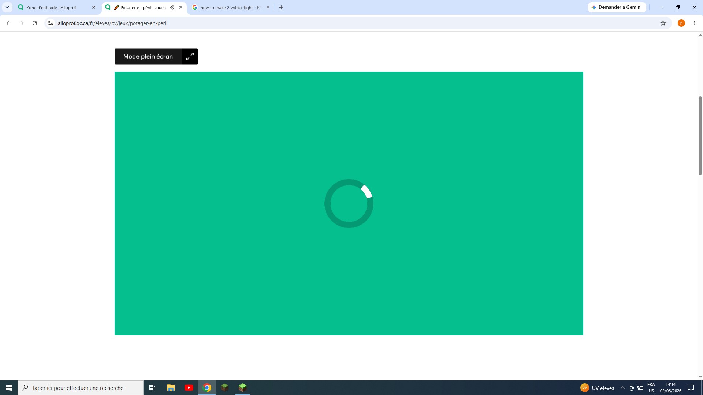This screenshot has width=703, height=395.
Task: Click the fullscreen expand arrows icon
Action: [x=190, y=57]
